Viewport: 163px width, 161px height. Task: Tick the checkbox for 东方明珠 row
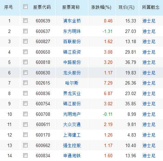(25, 31)
